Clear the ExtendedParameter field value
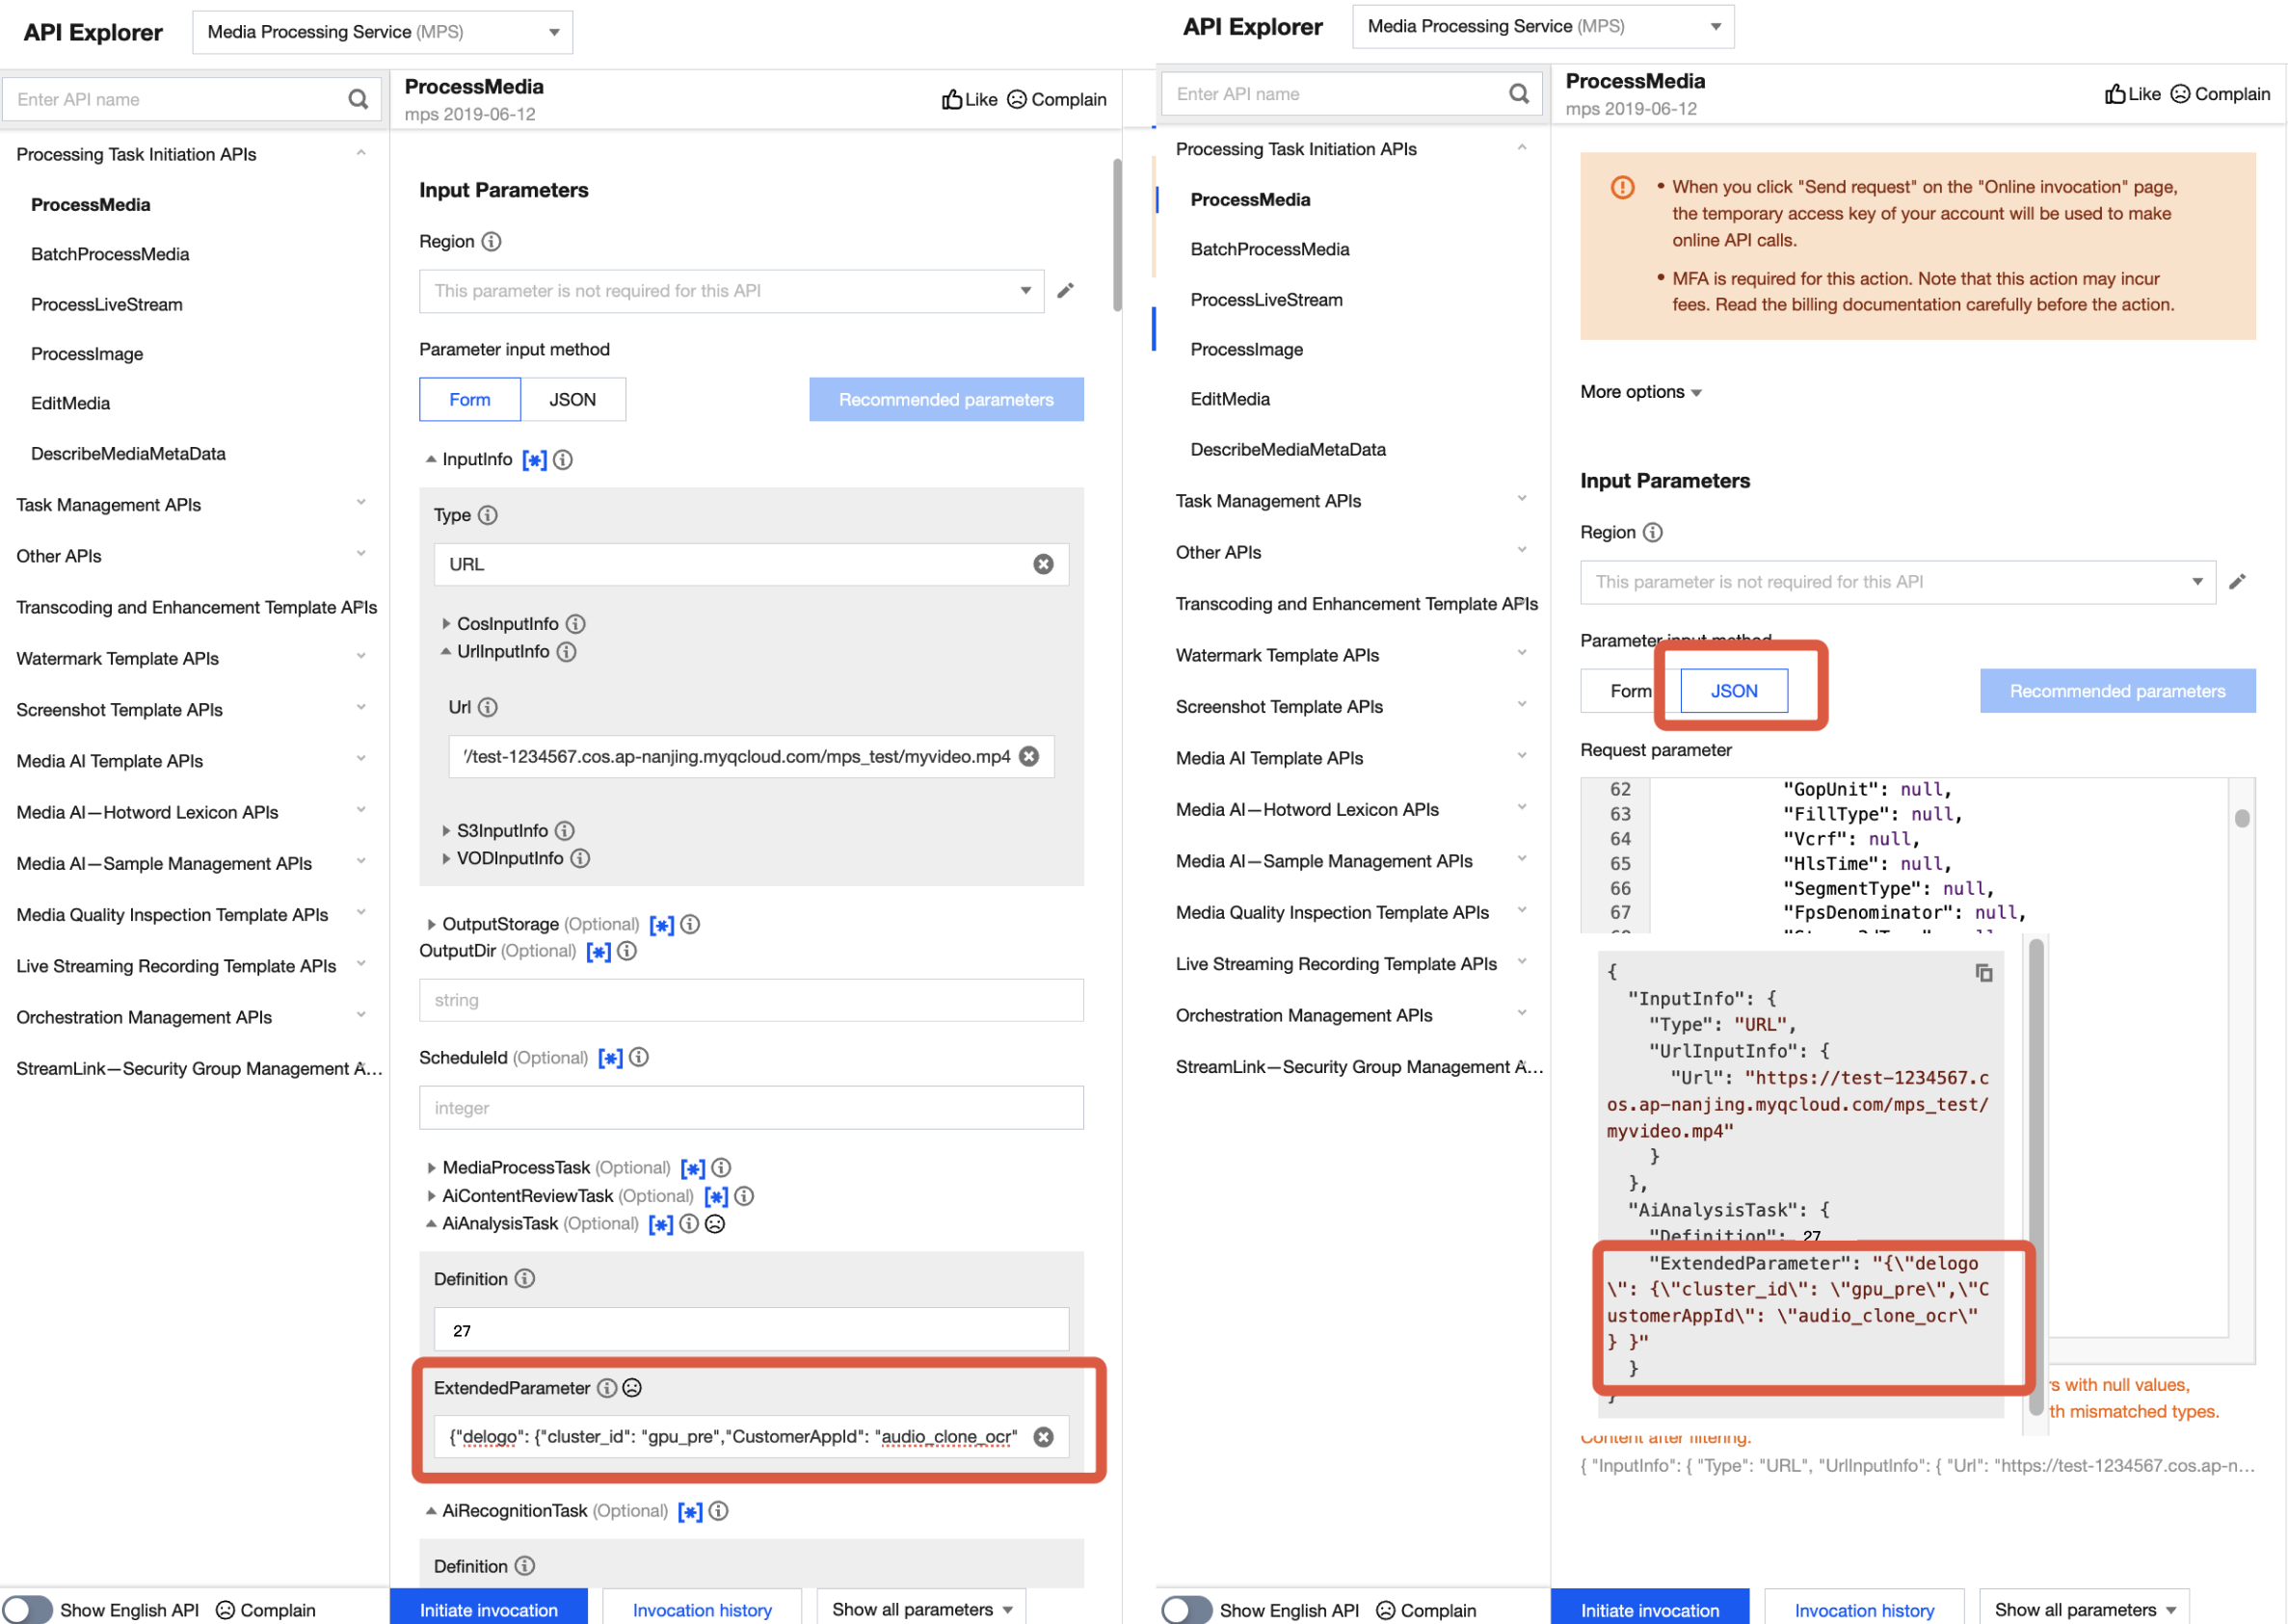The image size is (2288, 1624). click(x=1043, y=1437)
